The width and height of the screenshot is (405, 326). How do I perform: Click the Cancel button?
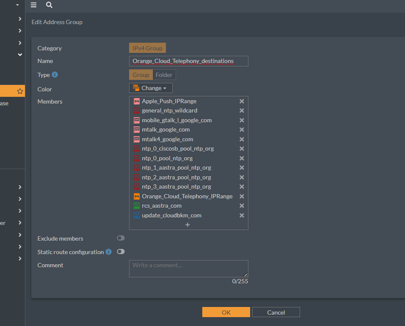[x=276, y=312]
